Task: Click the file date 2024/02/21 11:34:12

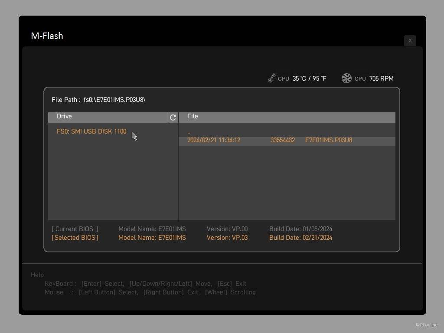Action: pyautogui.click(x=214, y=140)
